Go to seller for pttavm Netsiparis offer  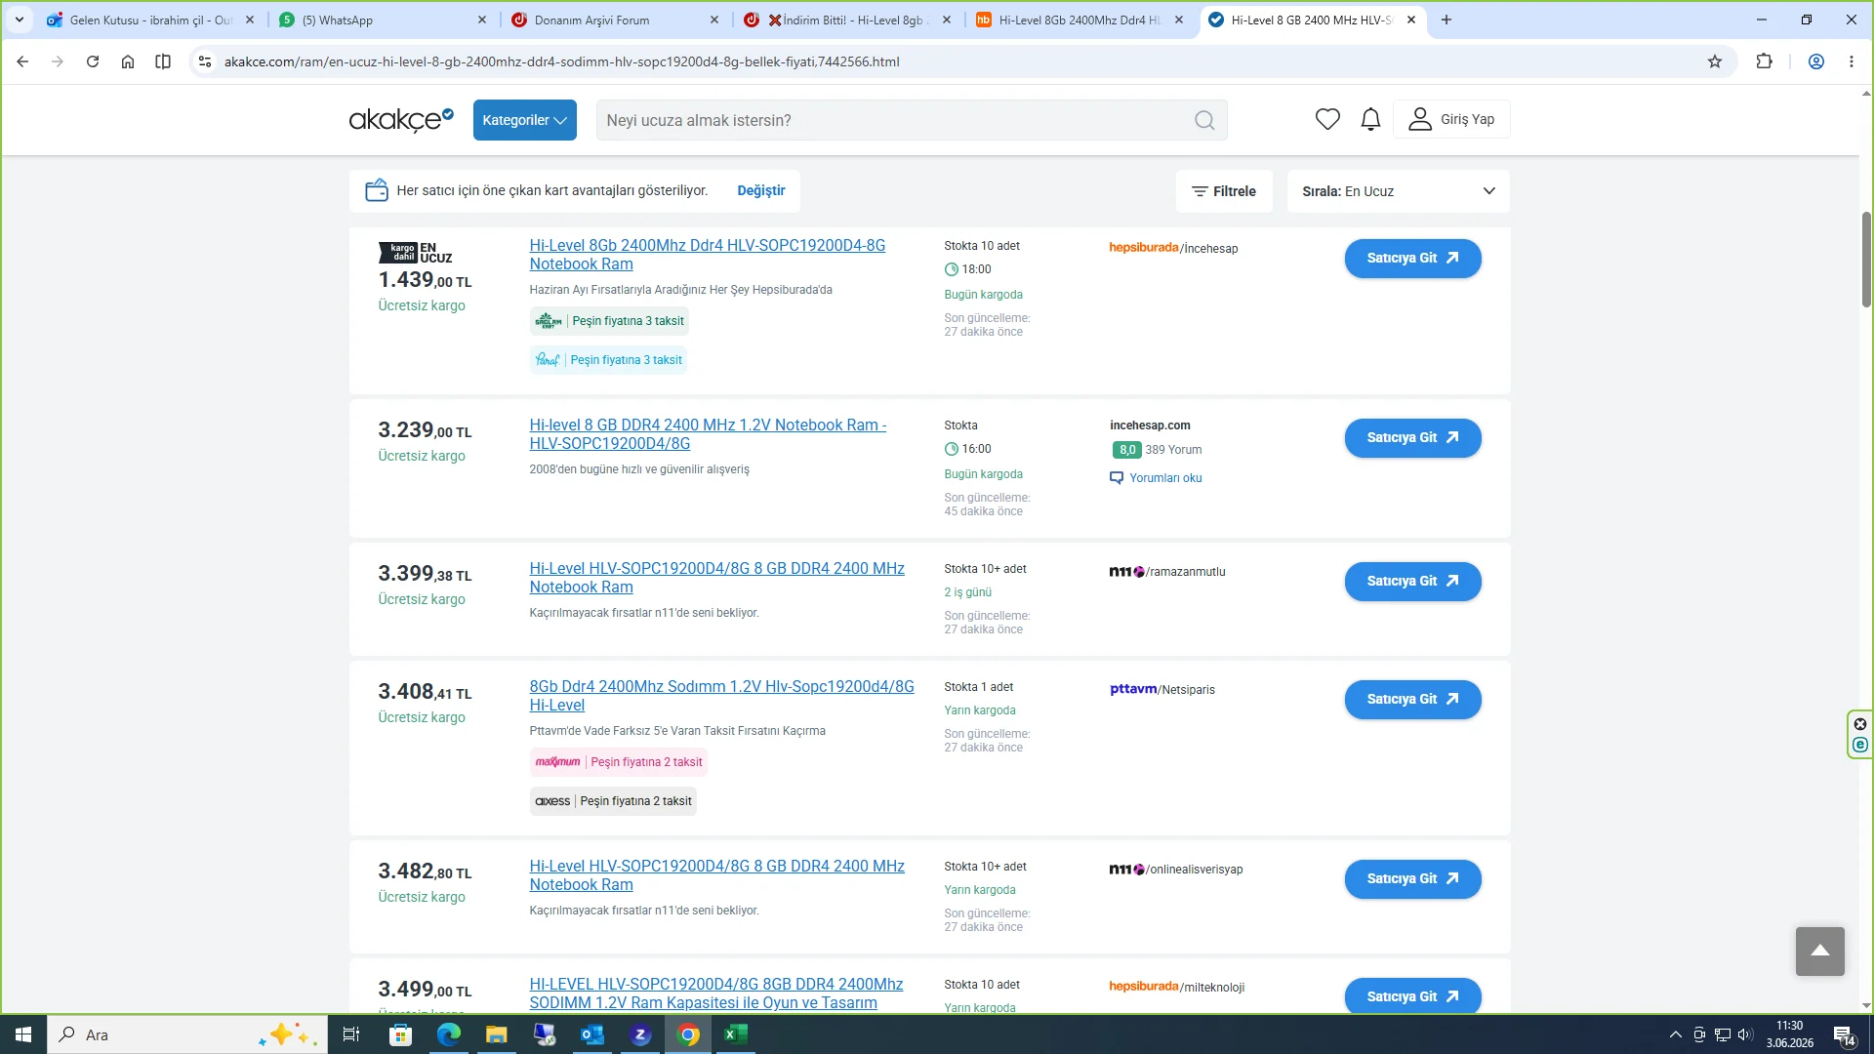pos(1412,699)
